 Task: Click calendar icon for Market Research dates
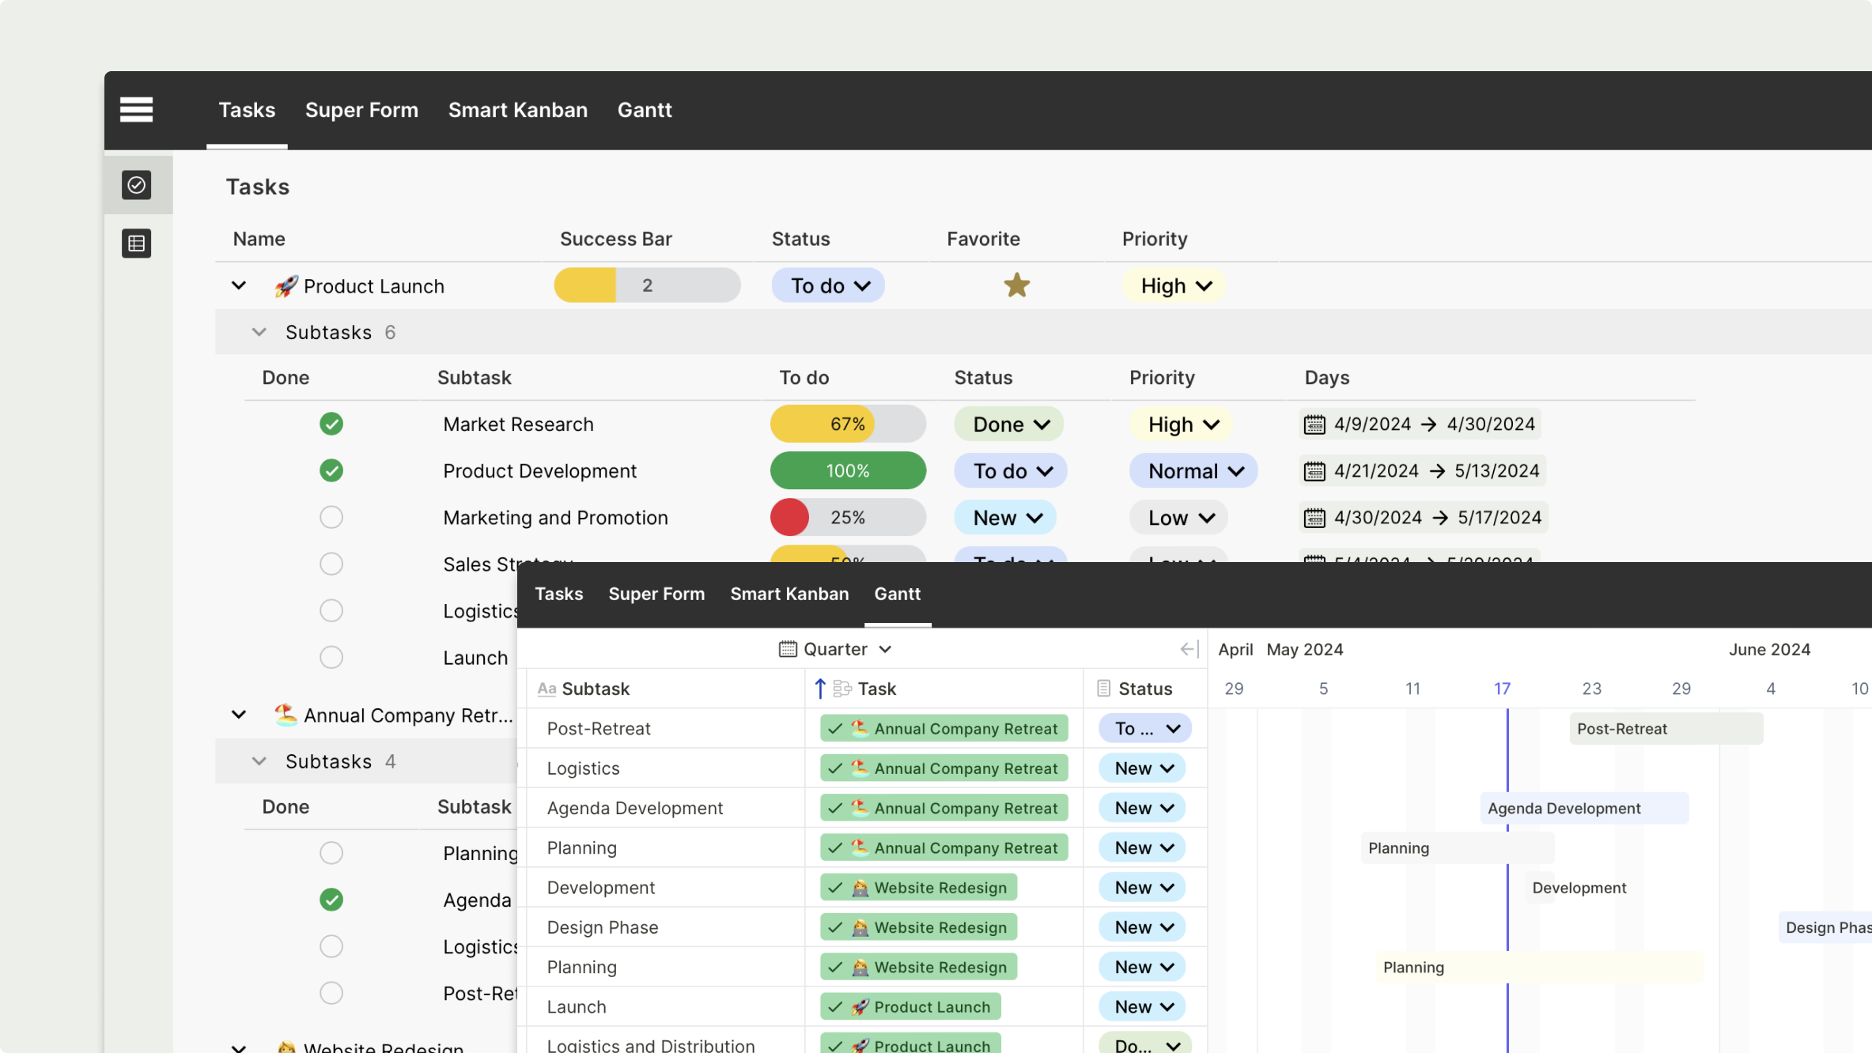tap(1314, 425)
